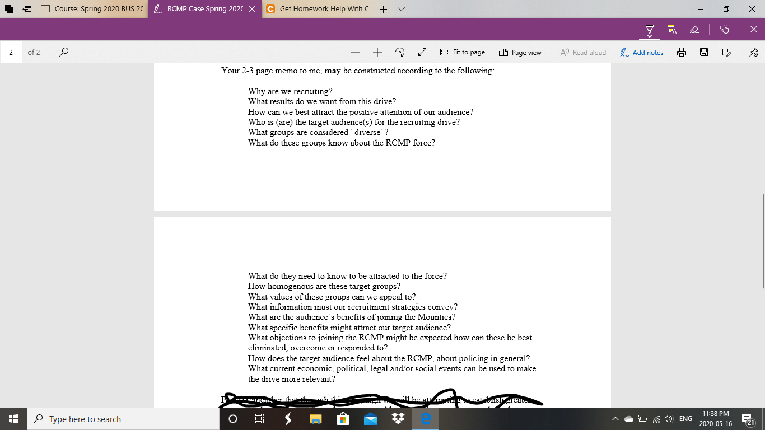Rotate the PDF page
This screenshot has height=430, width=765.
400,52
